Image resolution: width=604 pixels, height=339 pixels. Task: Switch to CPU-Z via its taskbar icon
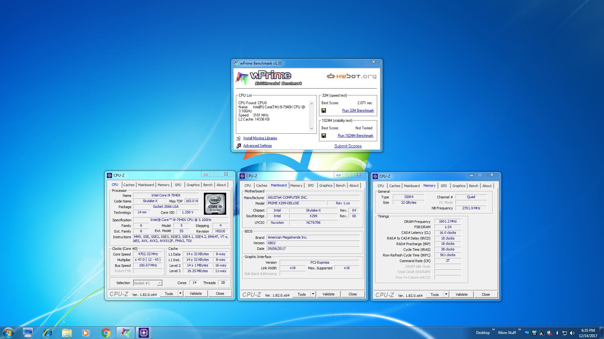[x=144, y=333]
